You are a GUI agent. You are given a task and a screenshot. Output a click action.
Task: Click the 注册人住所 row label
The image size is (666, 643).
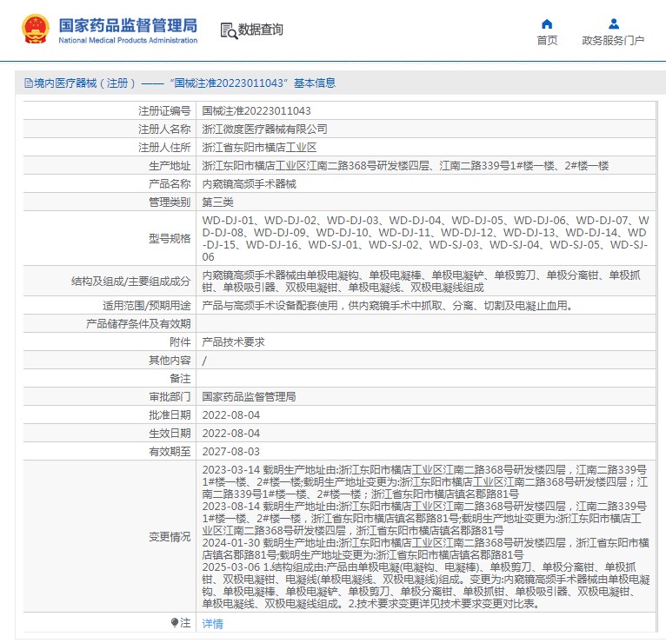tap(164, 147)
